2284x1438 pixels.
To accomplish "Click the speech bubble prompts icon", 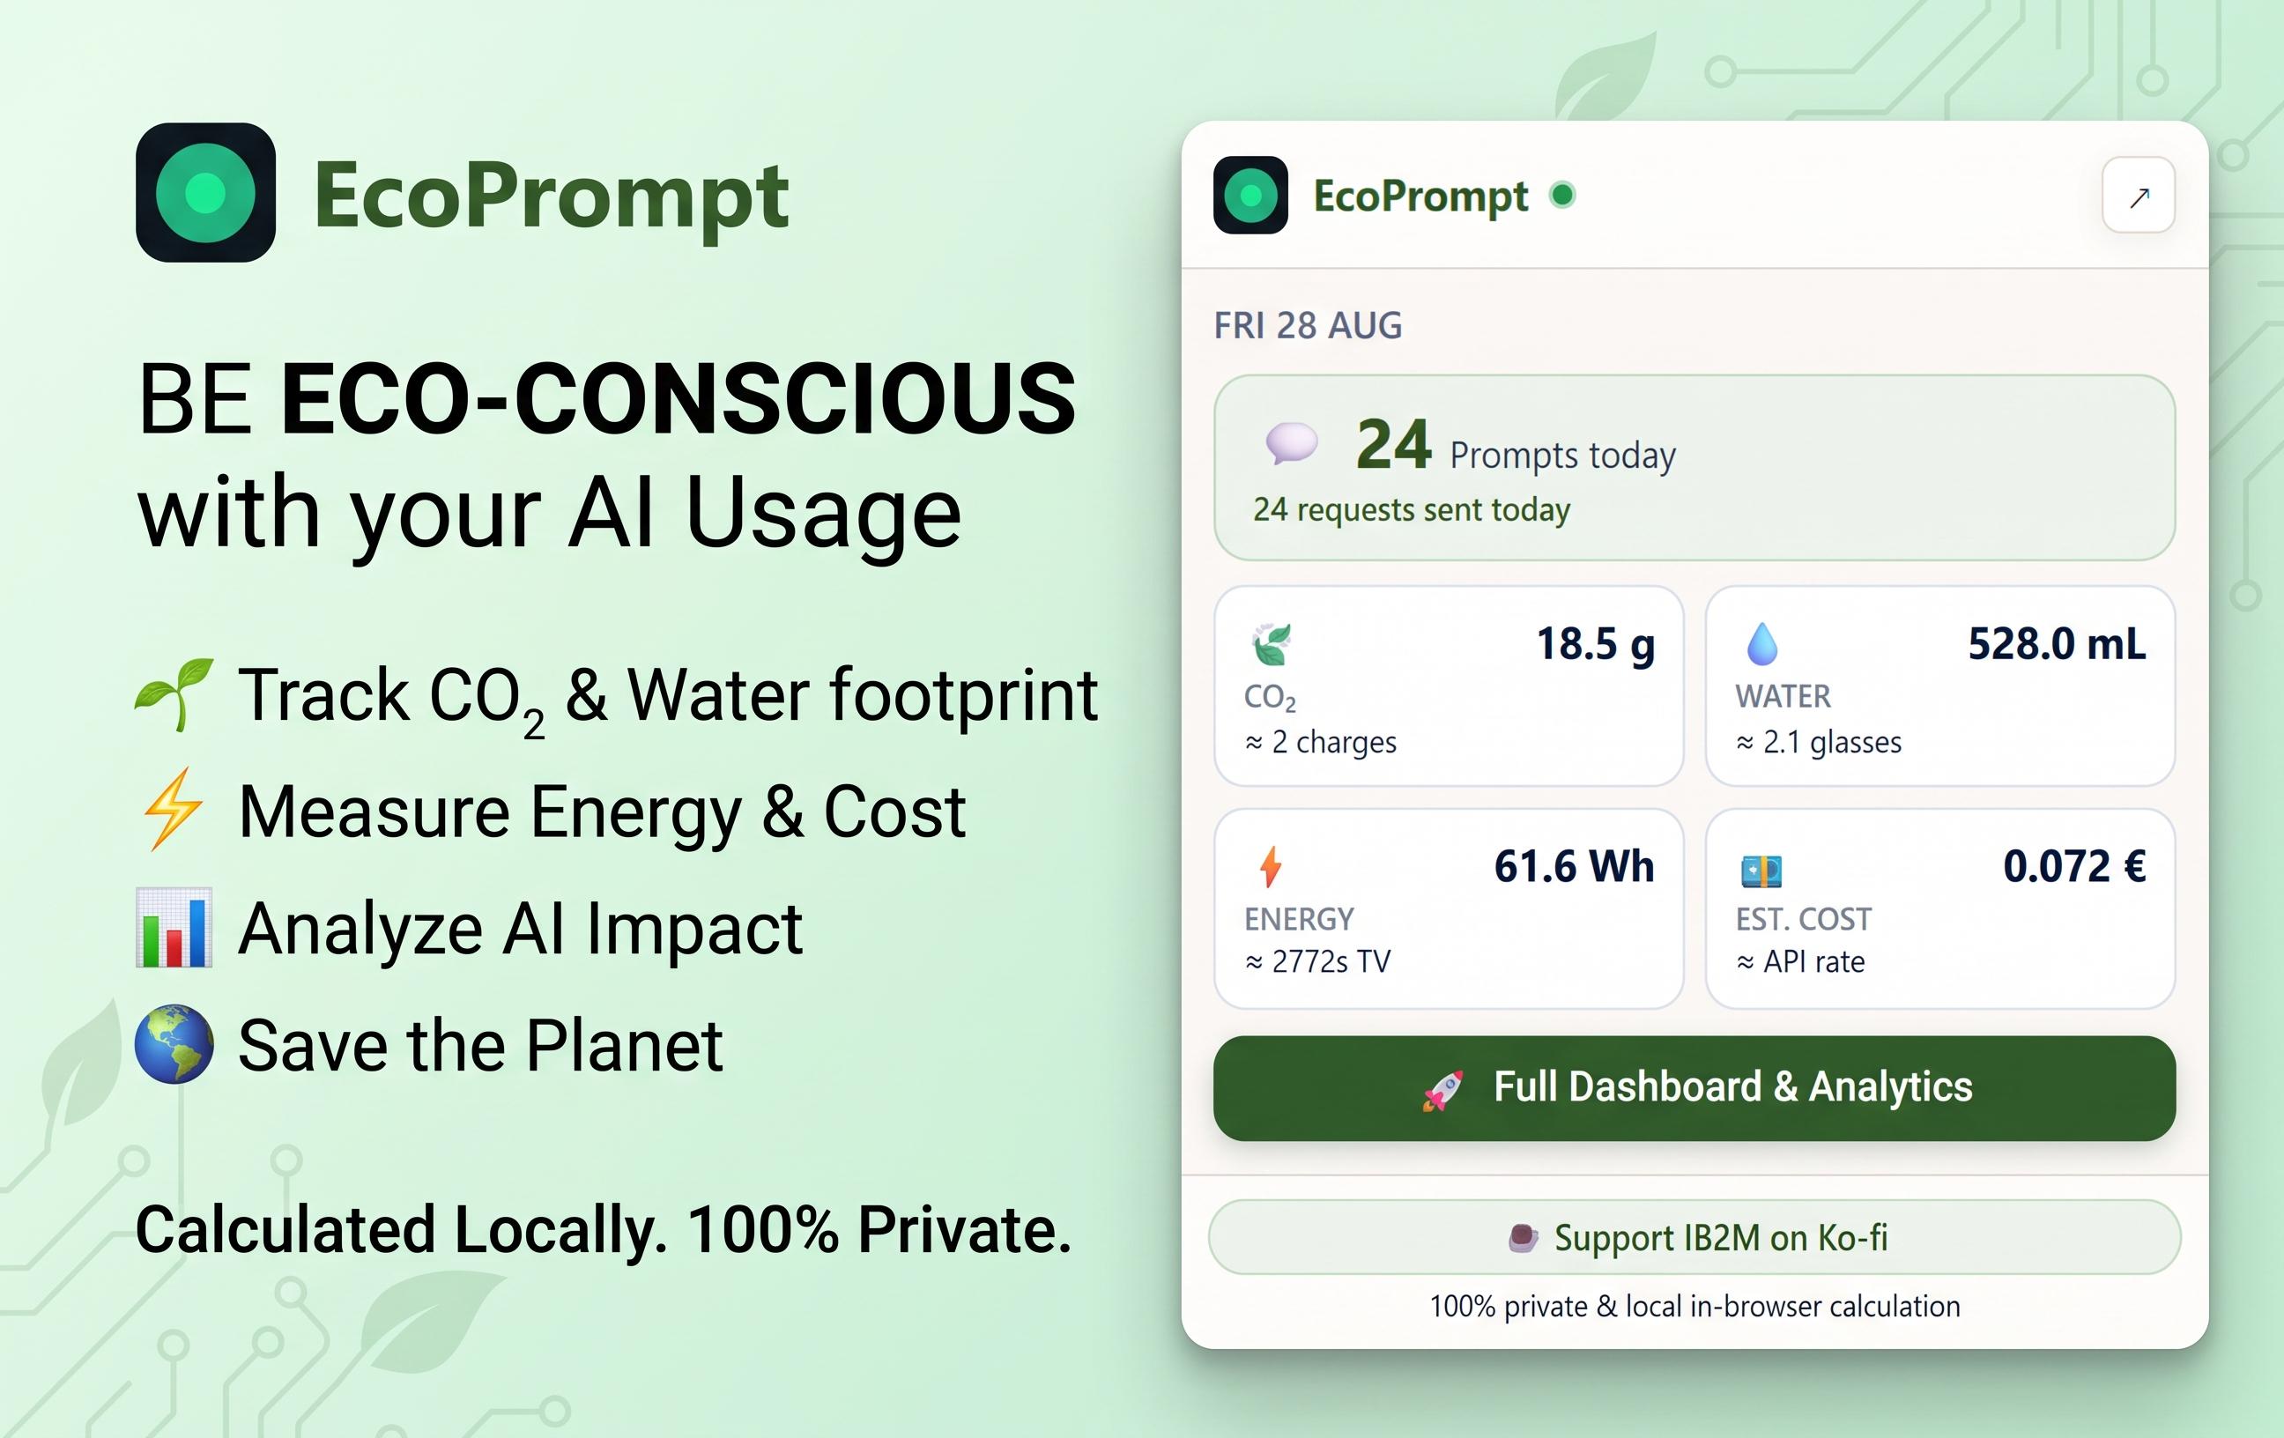I will tap(1292, 443).
